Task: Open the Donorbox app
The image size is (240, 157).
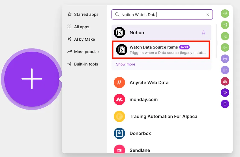Action: click(x=162, y=134)
